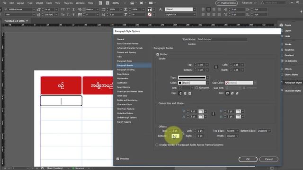Click Superscript icon in control bar
Image resolution: width=303 pixels, height=170 pixels.
click(x=68, y=9)
